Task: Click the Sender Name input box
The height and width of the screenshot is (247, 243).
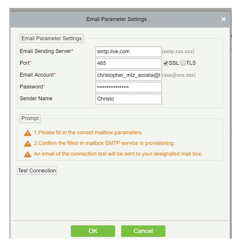Action: point(128,99)
